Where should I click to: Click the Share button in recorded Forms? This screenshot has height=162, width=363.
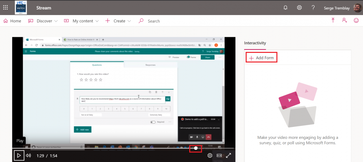click(208, 57)
